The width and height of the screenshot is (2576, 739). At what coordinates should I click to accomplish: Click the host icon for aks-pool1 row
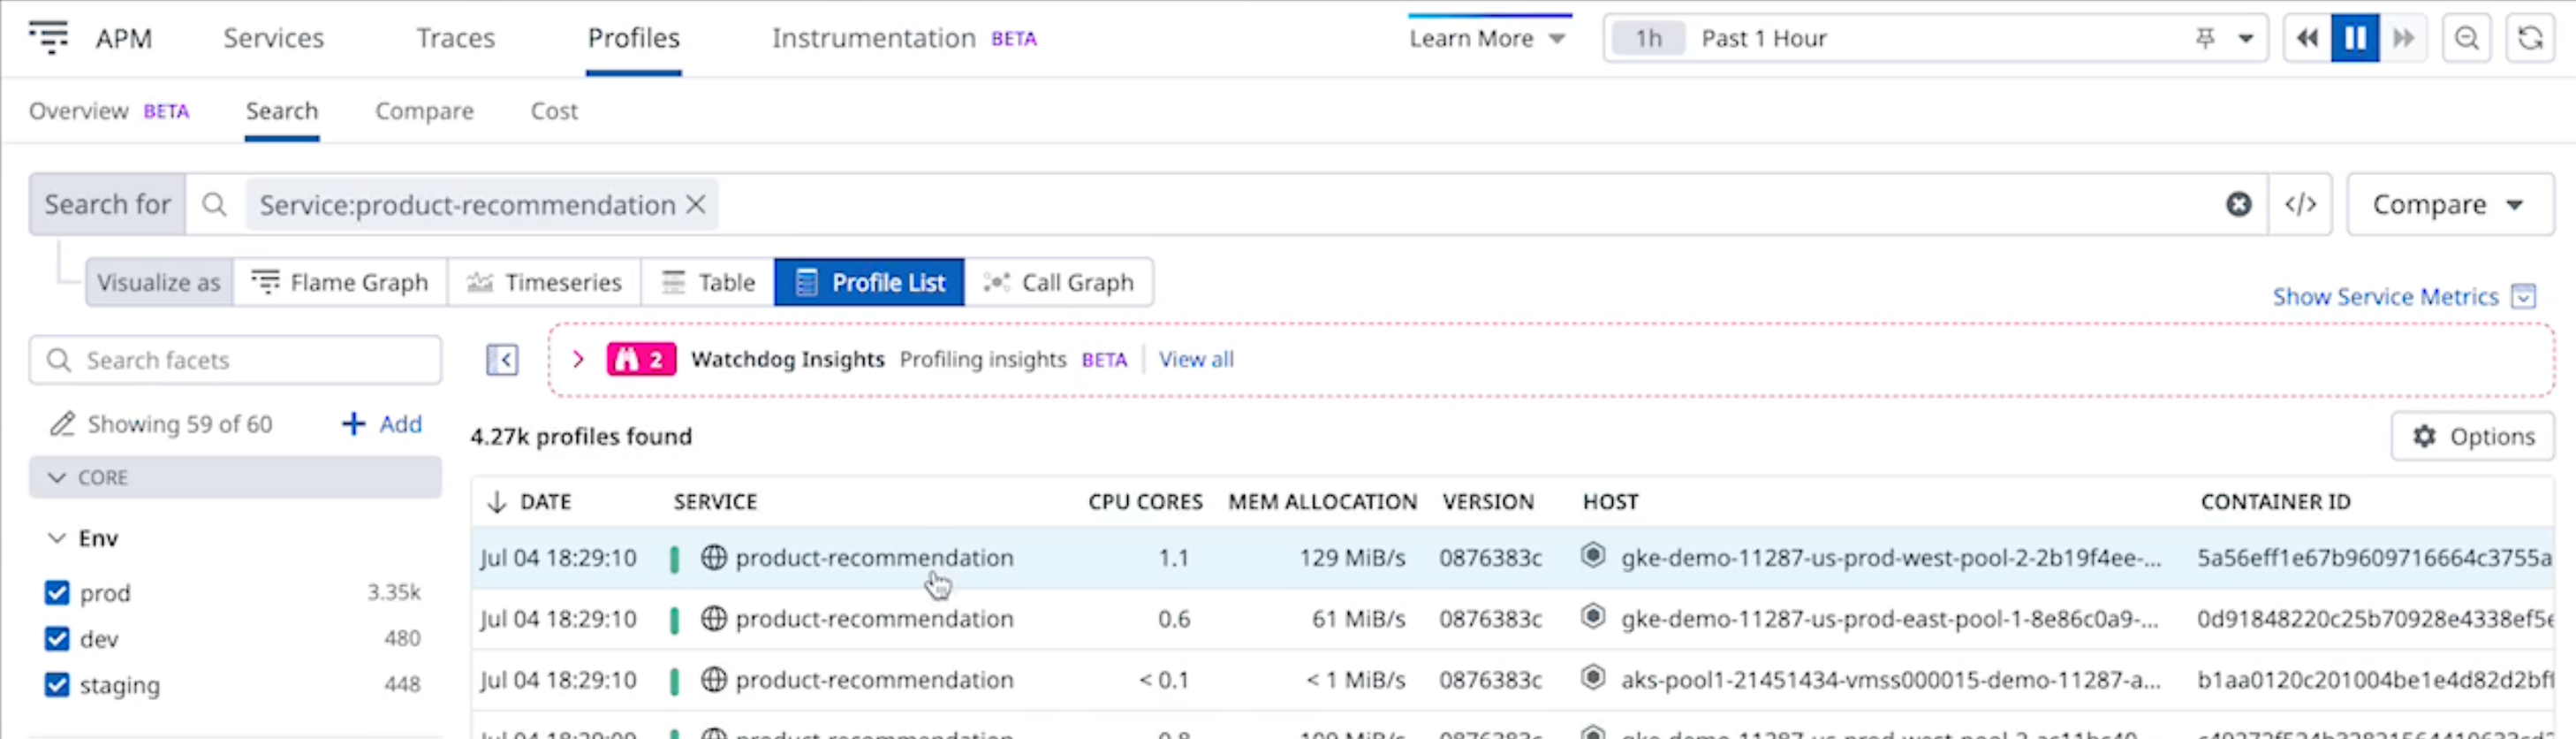1593,678
